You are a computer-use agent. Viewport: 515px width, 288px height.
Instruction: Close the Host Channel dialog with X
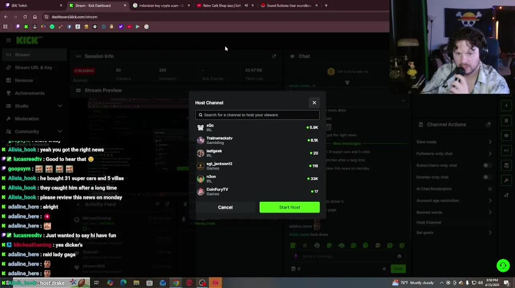(x=314, y=103)
